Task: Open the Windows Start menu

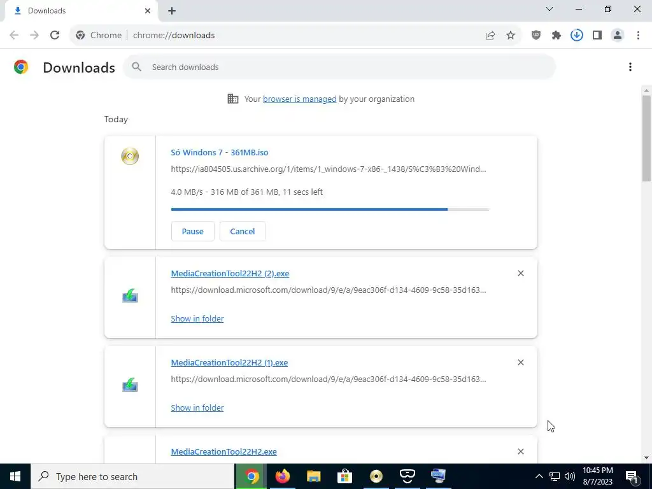Action: 15,476
